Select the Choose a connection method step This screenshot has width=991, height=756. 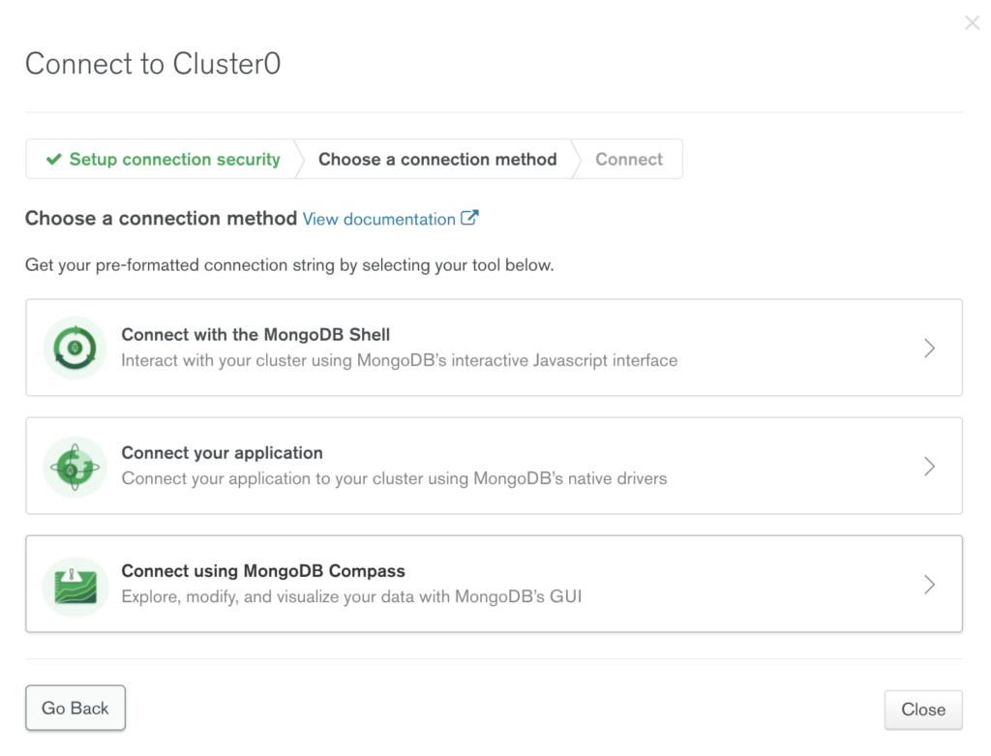(x=437, y=160)
